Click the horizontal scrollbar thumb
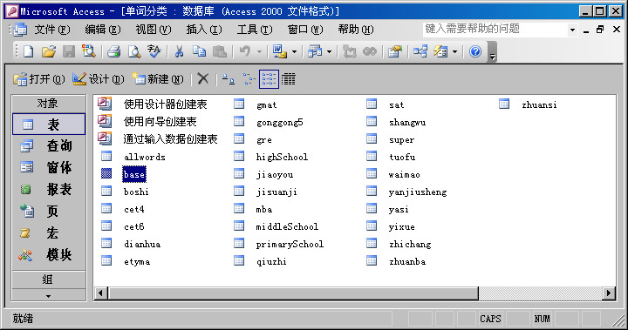 click(x=294, y=293)
